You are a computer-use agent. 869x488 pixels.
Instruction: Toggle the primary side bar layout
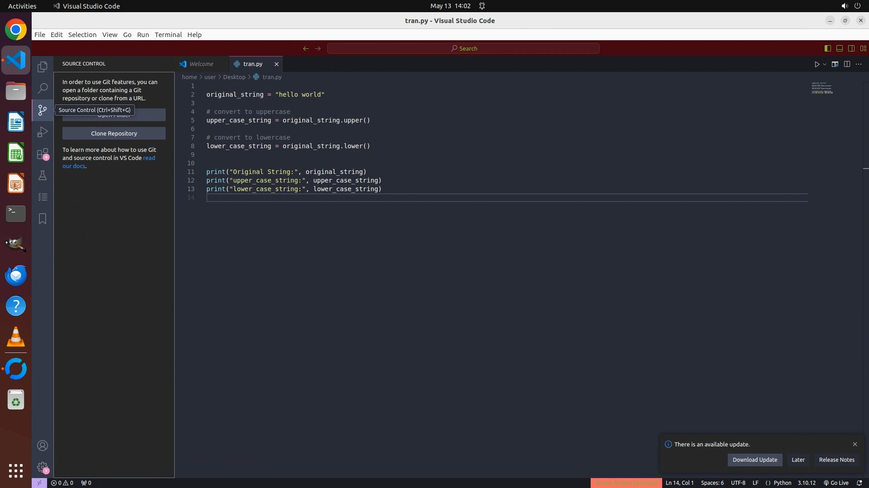[827, 48]
